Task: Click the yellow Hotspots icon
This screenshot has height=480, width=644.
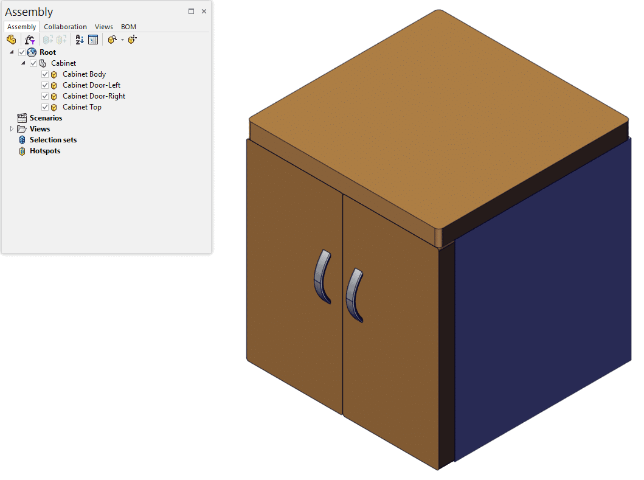Action: (22, 151)
